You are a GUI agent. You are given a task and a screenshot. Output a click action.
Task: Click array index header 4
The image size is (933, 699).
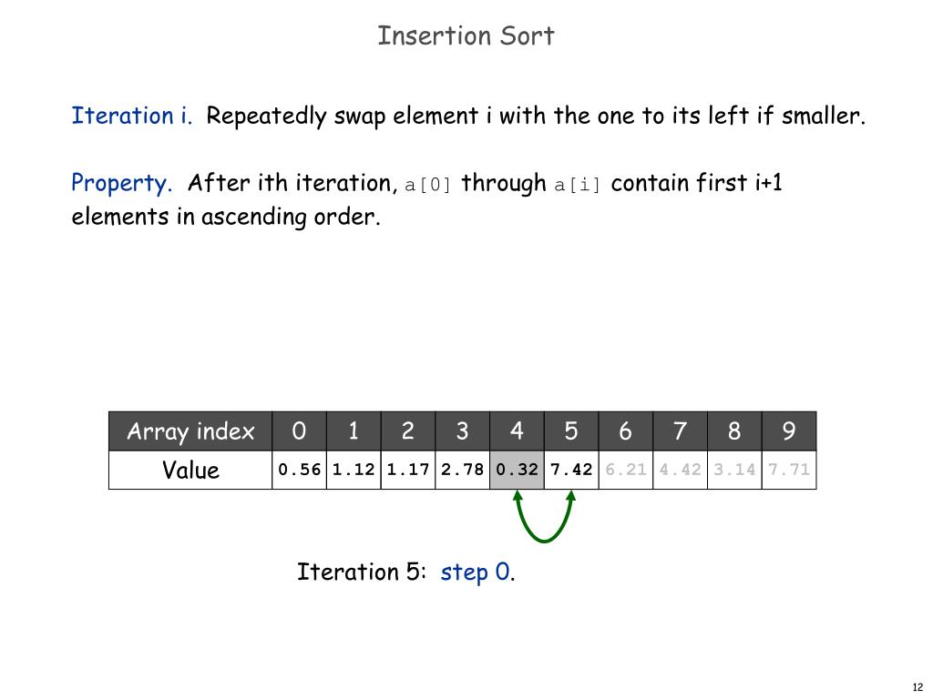click(x=518, y=431)
